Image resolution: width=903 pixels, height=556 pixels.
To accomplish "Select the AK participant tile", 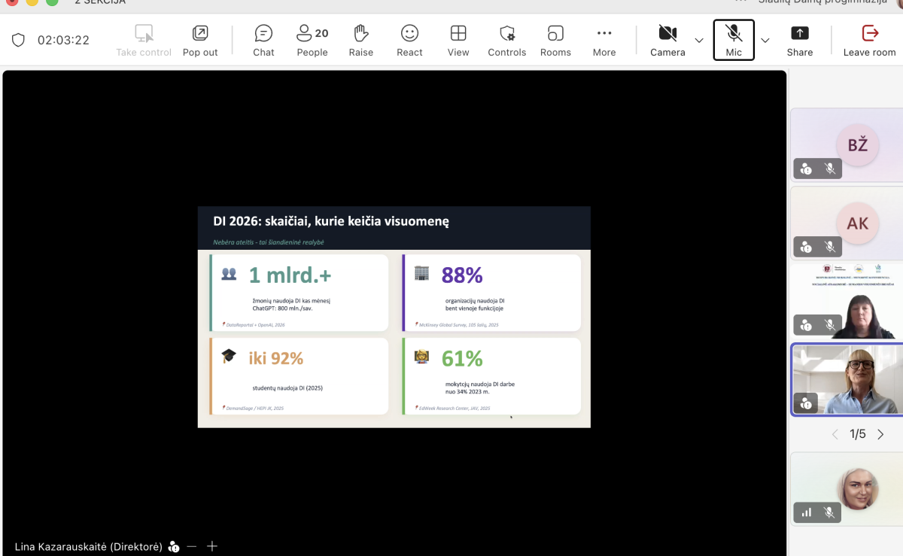I will (x=847, y=222).
